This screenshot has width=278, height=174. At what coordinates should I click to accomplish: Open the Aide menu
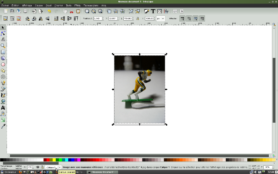click(104, 6)
